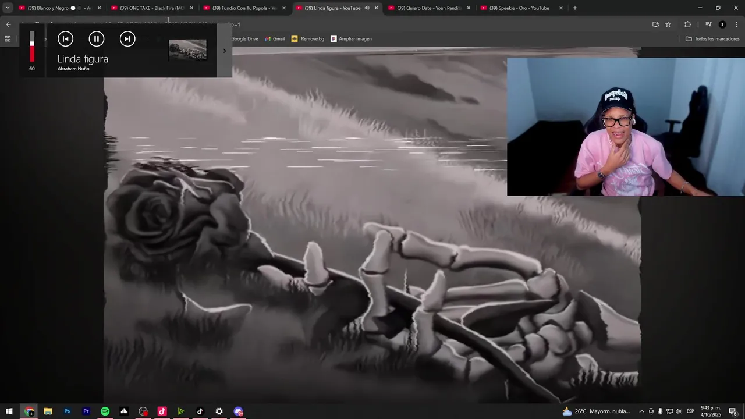Close the 'Fundio Con Tu Popola' tab
This screenshot has height=419, width=745.
coord(284,8)
